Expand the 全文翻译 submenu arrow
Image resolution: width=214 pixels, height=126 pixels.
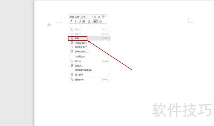click(x=109, y=75)
